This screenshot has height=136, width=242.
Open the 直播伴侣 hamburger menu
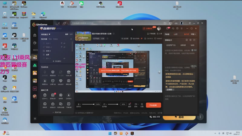click(x=182, y=28)
